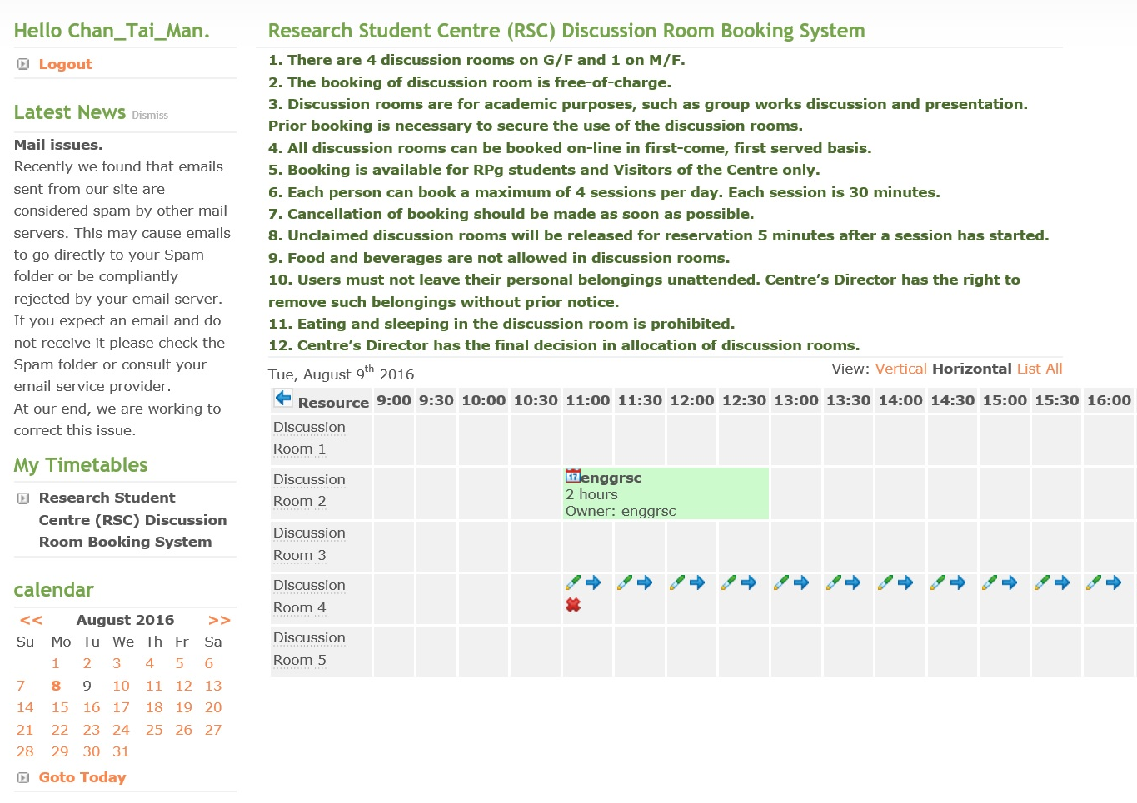Click the blue arrow in Room 4 at 14:00

905,582
